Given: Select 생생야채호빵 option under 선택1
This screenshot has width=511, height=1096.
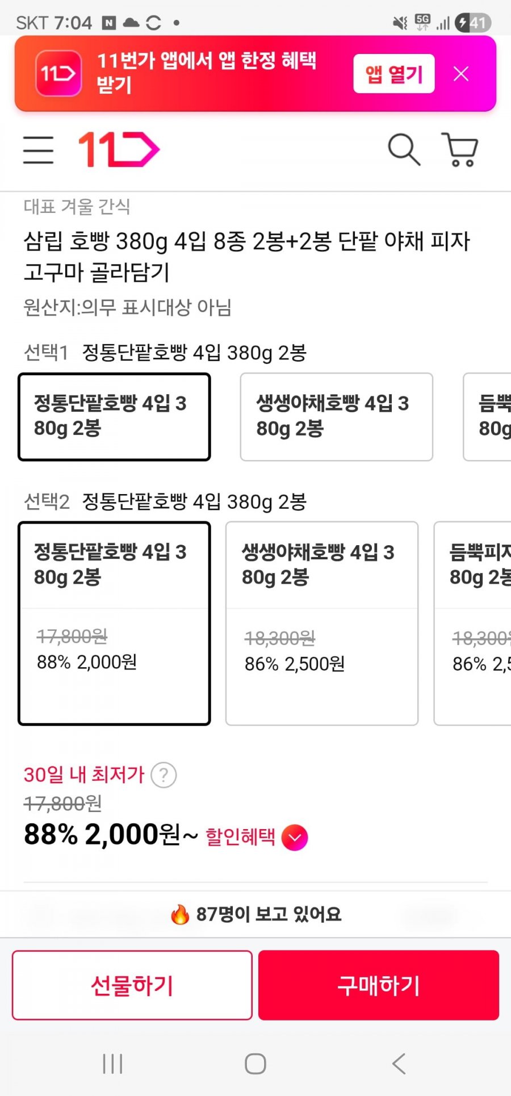Looking at the screenshot, I should [x=336, y=417].
